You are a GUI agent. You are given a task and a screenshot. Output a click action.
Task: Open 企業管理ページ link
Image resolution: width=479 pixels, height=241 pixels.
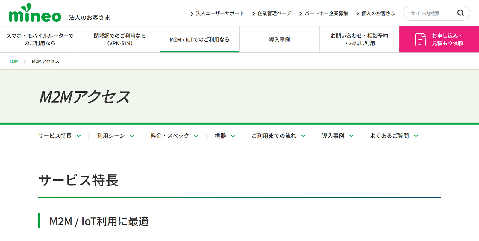[x=274, y=13]
